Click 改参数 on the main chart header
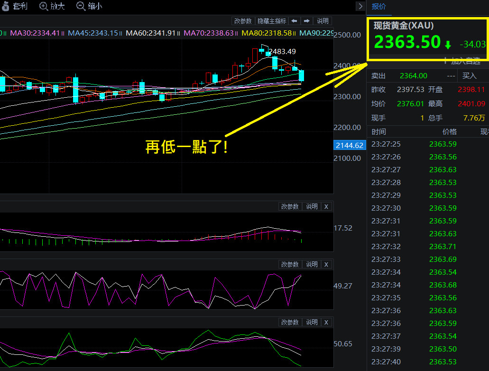489x371 pixels. (243, 21)
